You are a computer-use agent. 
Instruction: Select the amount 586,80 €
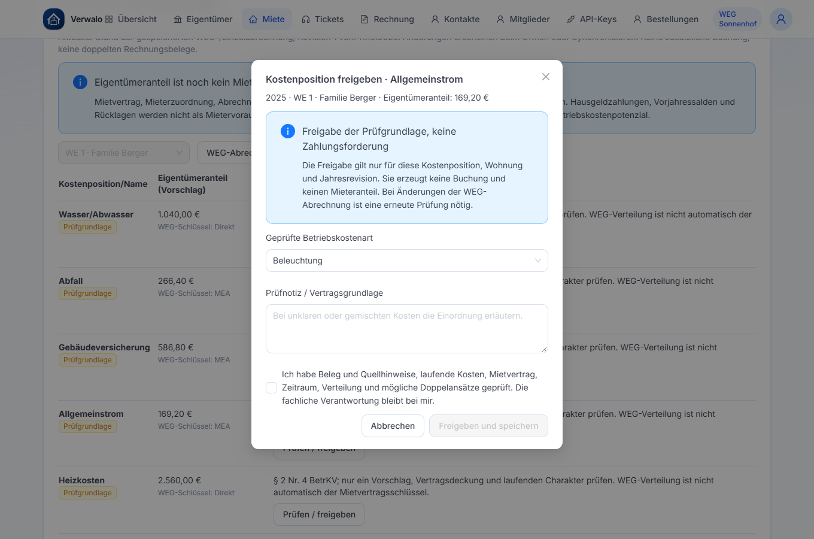pyautogui.click(x=176, y=347)
